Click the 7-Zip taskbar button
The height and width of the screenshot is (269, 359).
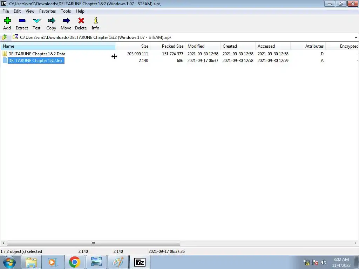[x=140, y=262]
